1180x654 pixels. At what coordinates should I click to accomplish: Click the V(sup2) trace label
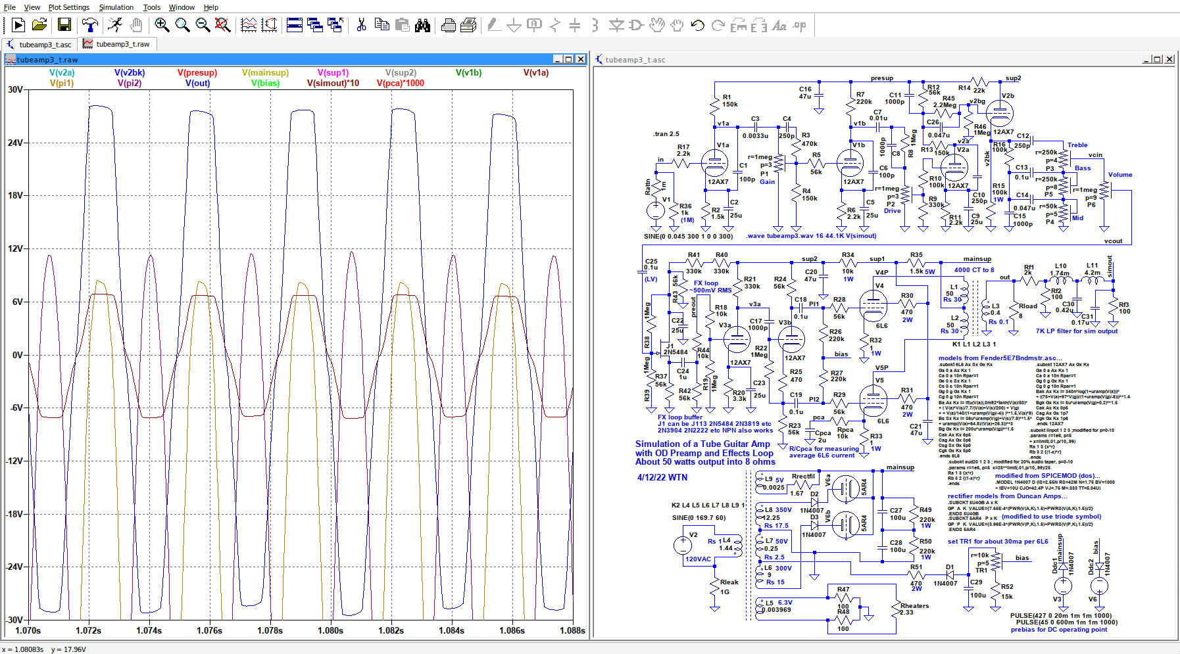[x=401, y=73]
